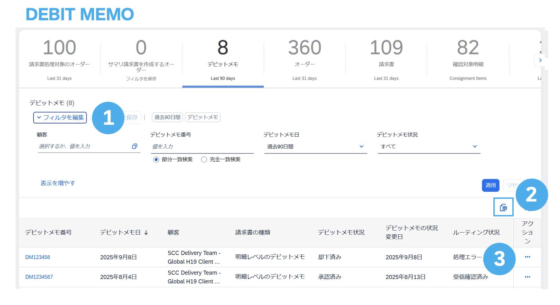Open actions menu for DM1234567 row

(527, 277)
